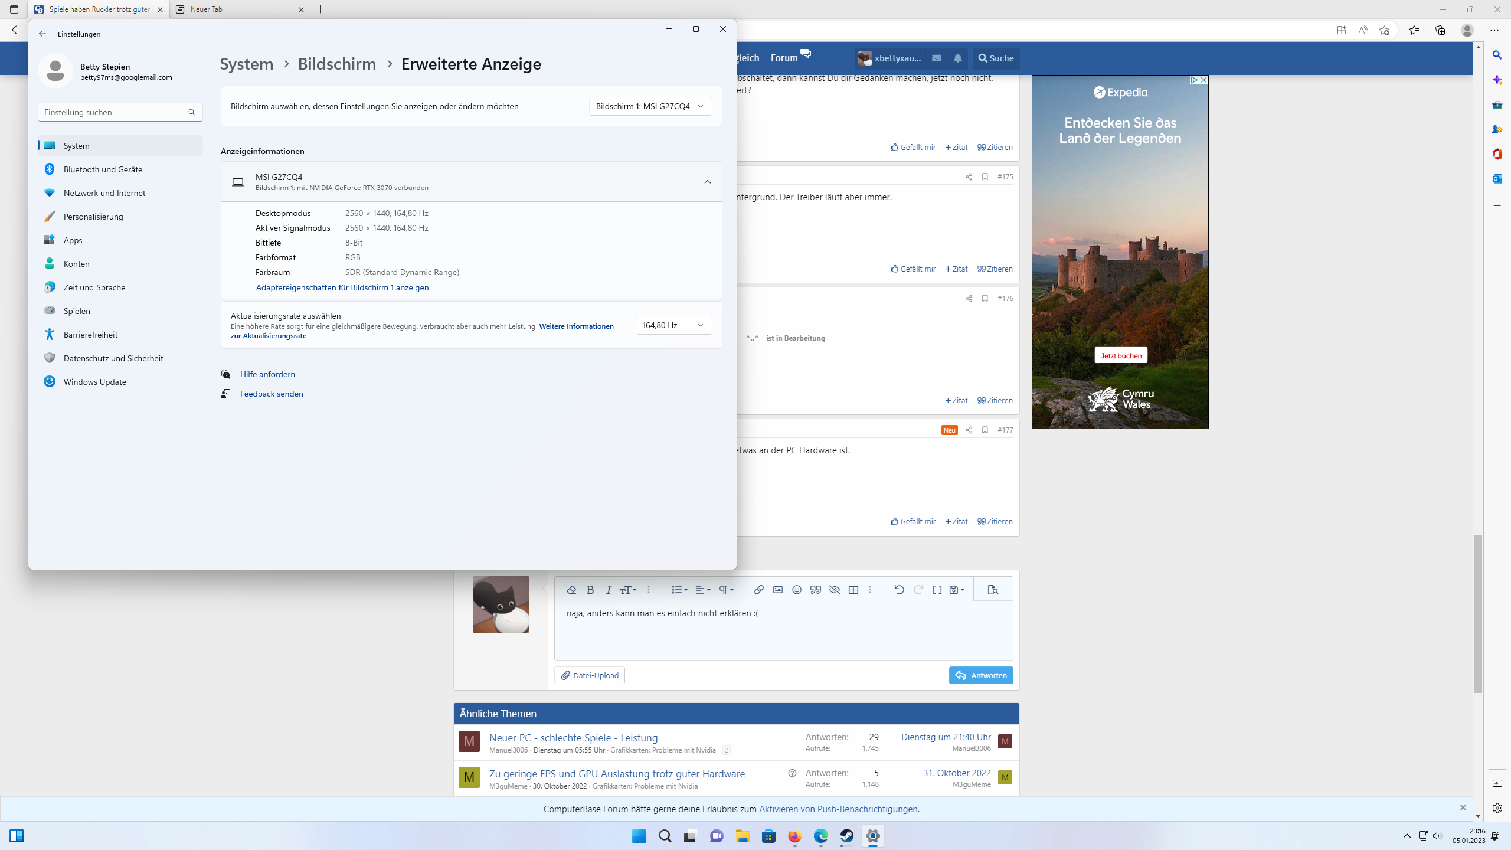Toggle bookmark on post #175
The height and width of the screenshot is (850, 1511).
click(985, 176)
